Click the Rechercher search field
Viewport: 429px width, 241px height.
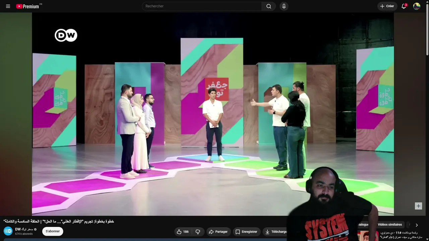tap(202, 6)
